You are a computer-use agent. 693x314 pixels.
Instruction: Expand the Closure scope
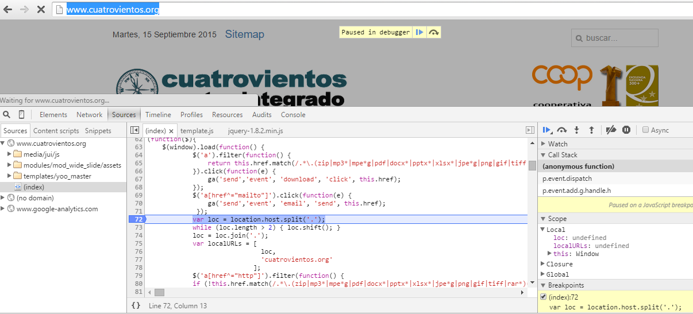point(543,264)
